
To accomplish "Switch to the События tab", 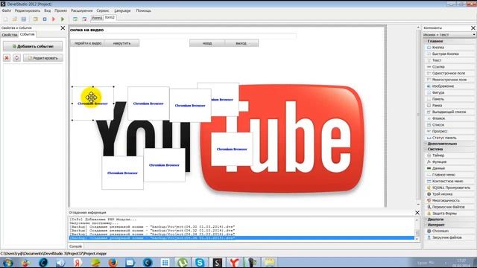I will pyautogui.click(x=28, y=34).
